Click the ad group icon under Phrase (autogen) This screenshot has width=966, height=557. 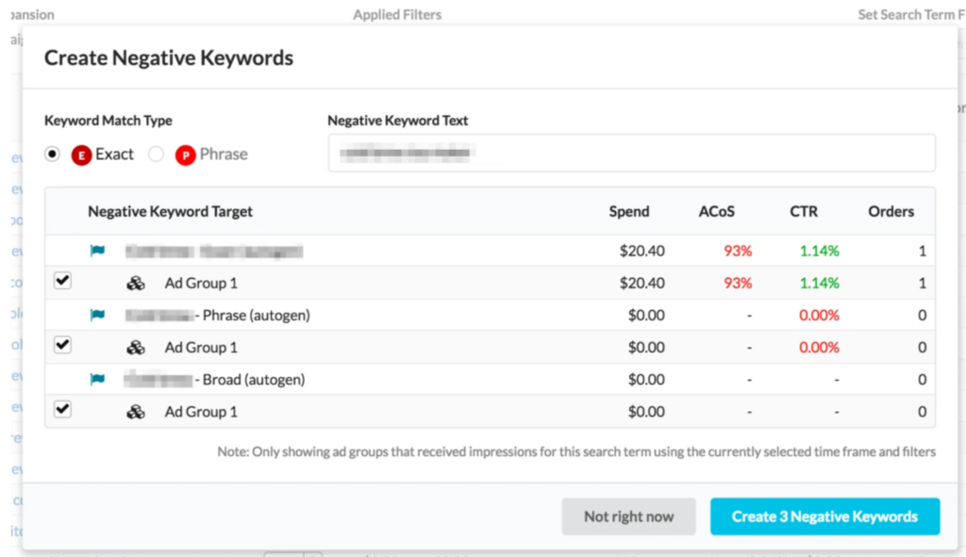coord(136,348)
